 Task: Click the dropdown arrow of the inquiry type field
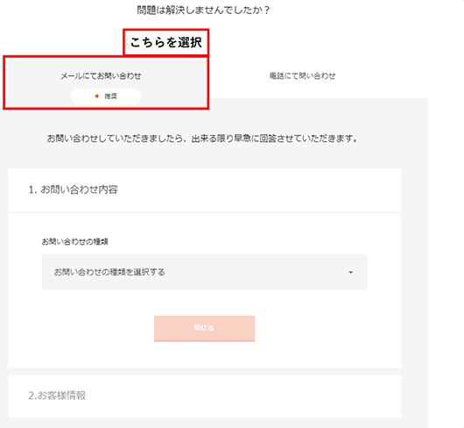[x=351, y=272]
